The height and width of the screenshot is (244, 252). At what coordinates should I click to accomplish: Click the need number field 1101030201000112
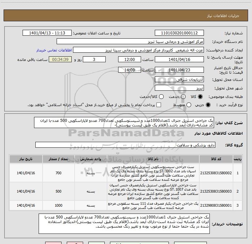coord(179,33)
